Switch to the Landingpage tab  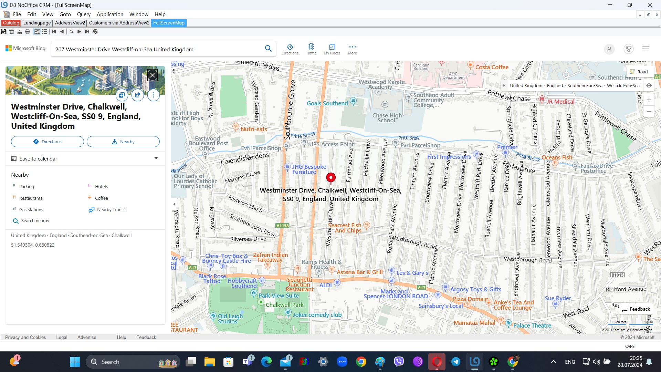[37, 23]
